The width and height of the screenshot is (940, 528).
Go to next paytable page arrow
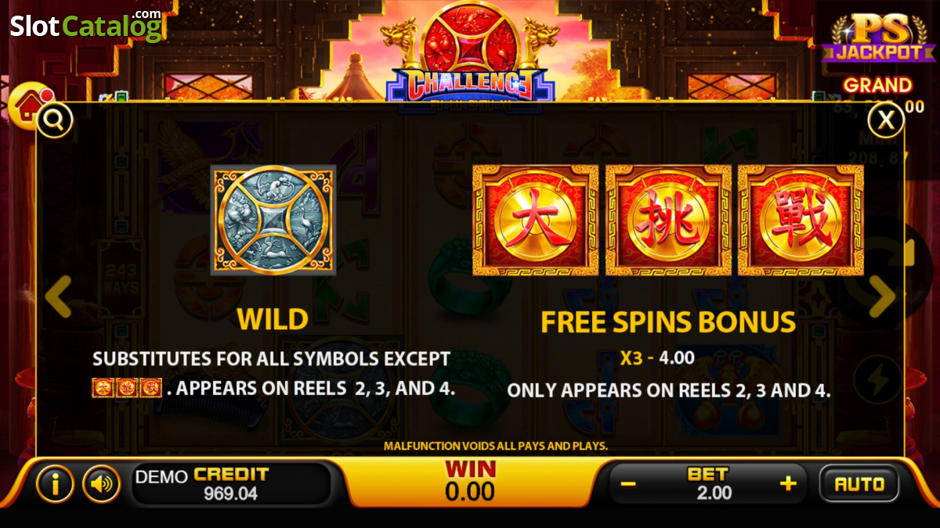click(x=882, y=296)
